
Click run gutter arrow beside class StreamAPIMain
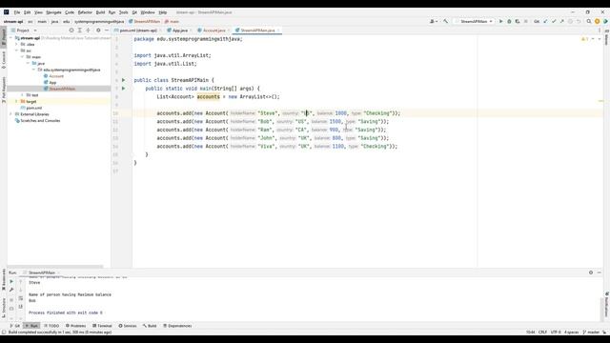(x=123, y=80)
